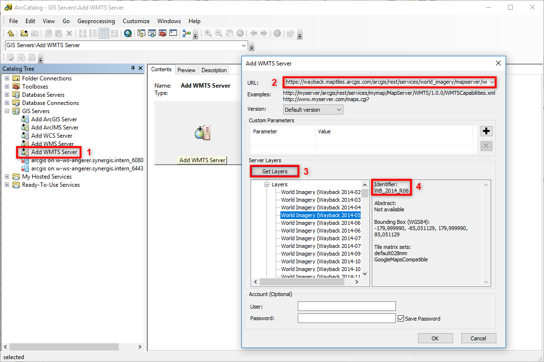Image resolution: width=544 pixels, height=362 pixels.
Task: Collapse the GIS Servers tree node
Action: click(6, 111)
